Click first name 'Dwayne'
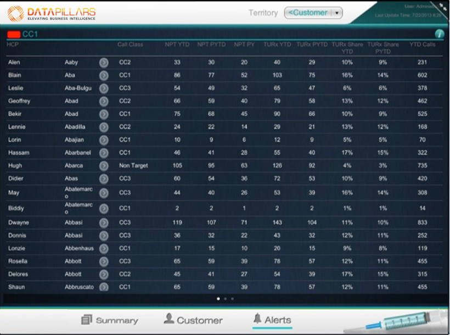The height and width of the screenshot is (335, 450). [x=19, y=222]
